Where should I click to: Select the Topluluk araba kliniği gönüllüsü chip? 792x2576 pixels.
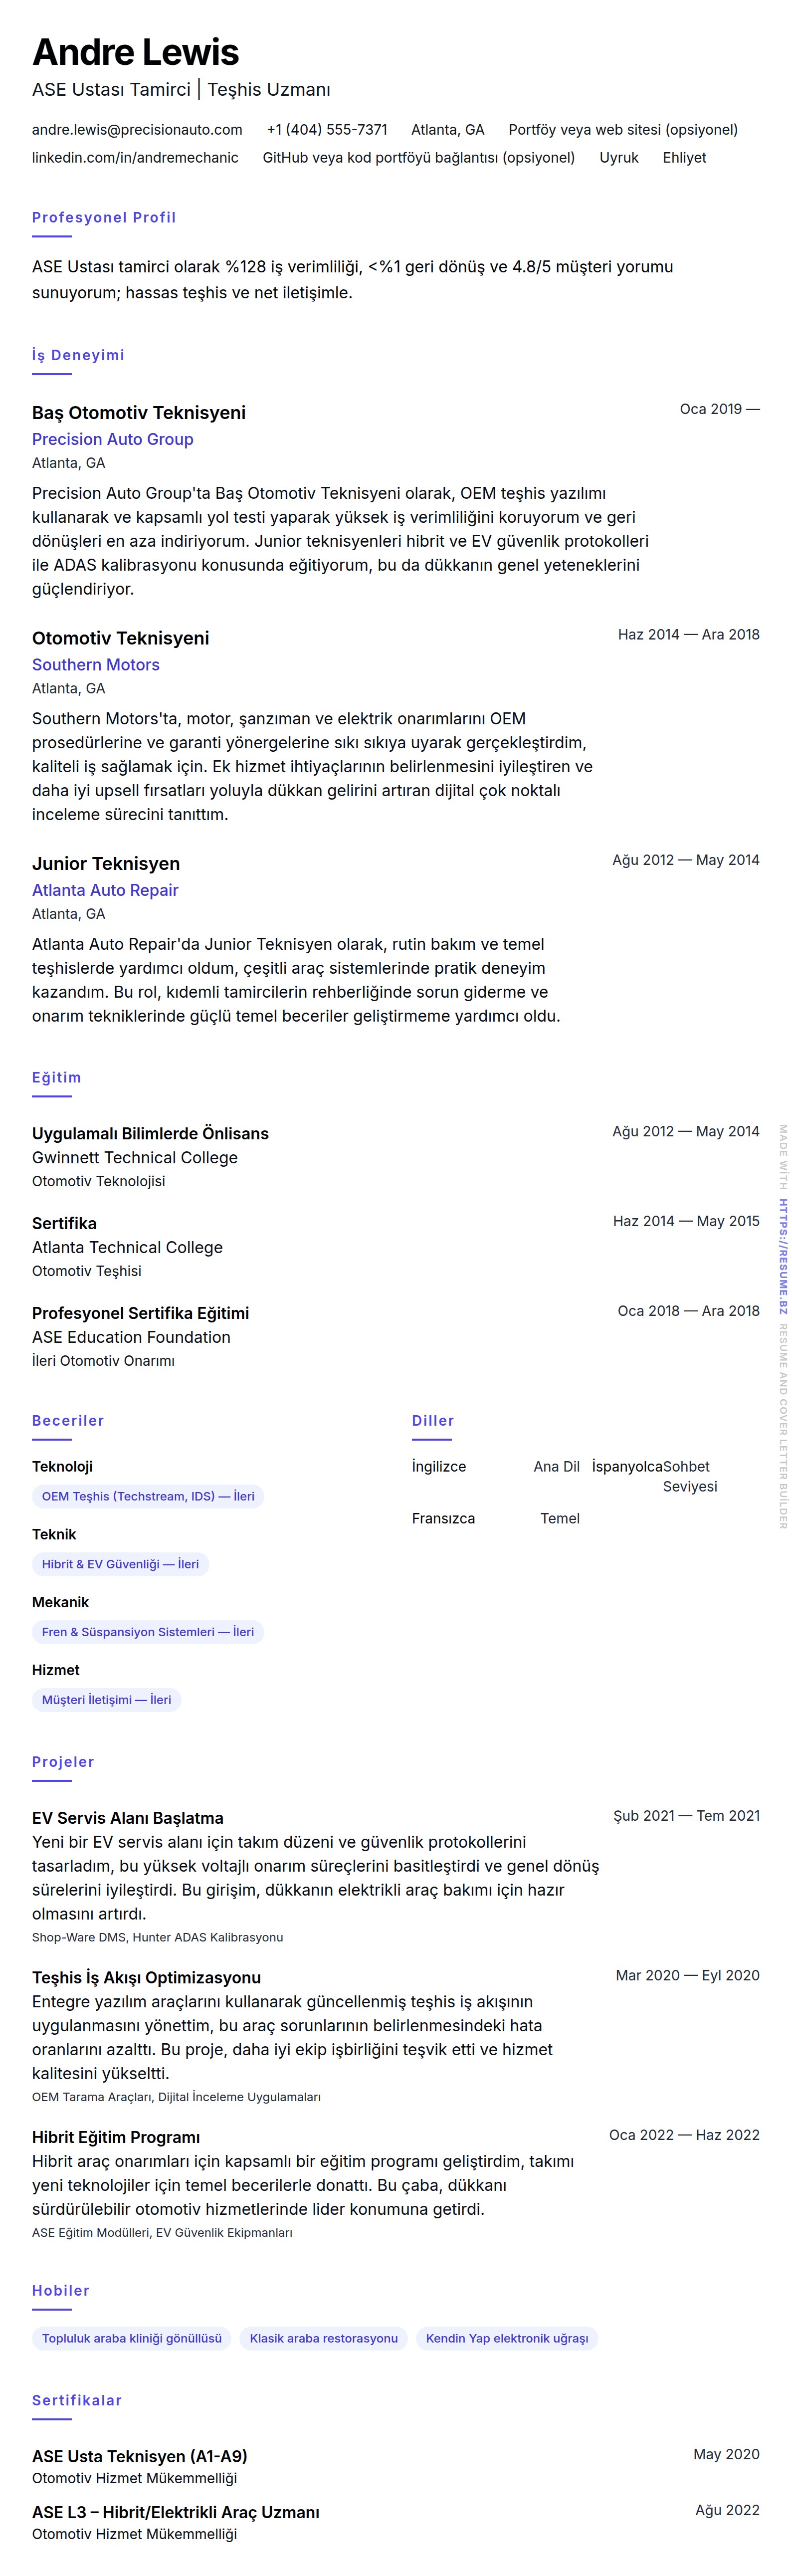click(132, 2339)
